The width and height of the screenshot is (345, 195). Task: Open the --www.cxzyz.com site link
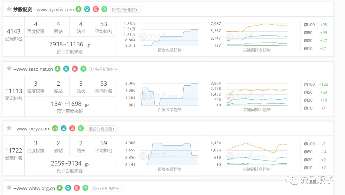[32, 129]
